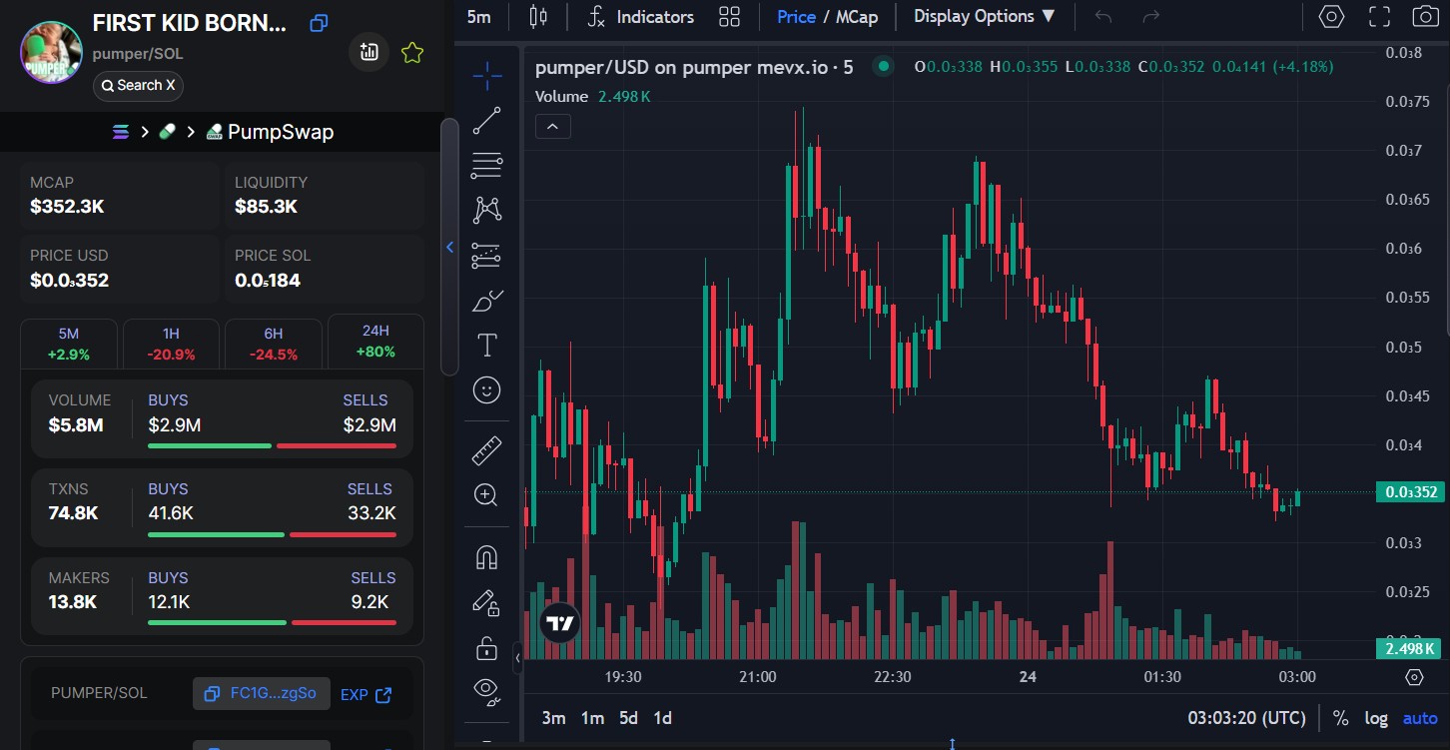This screenshot has width=1450, height=750.
Task: Copy pair address FC1G...zgSo
Action: pos(262,693)
